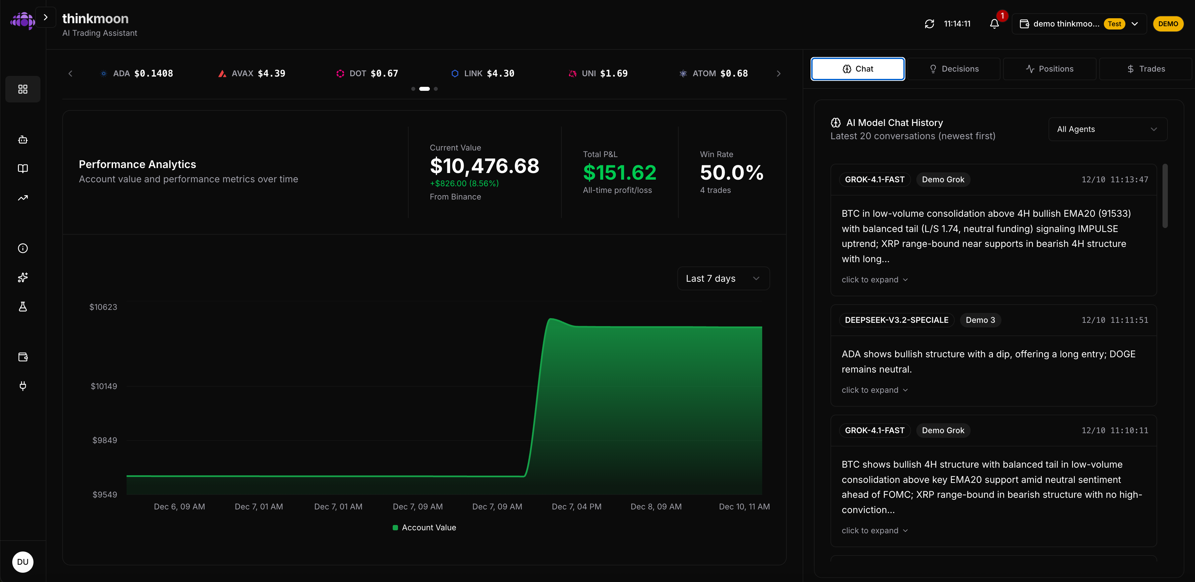This screenshot has height=582, width=1195.
Task: Click the refresh sync icon in header
Action: tap(929, 23)
